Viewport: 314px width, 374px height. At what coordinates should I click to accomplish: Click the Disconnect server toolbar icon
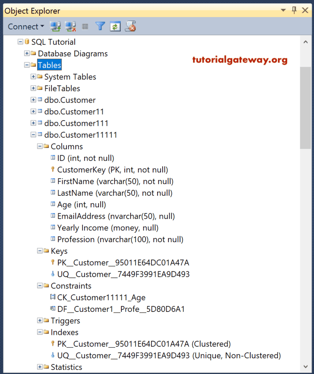tap(70, 26)
